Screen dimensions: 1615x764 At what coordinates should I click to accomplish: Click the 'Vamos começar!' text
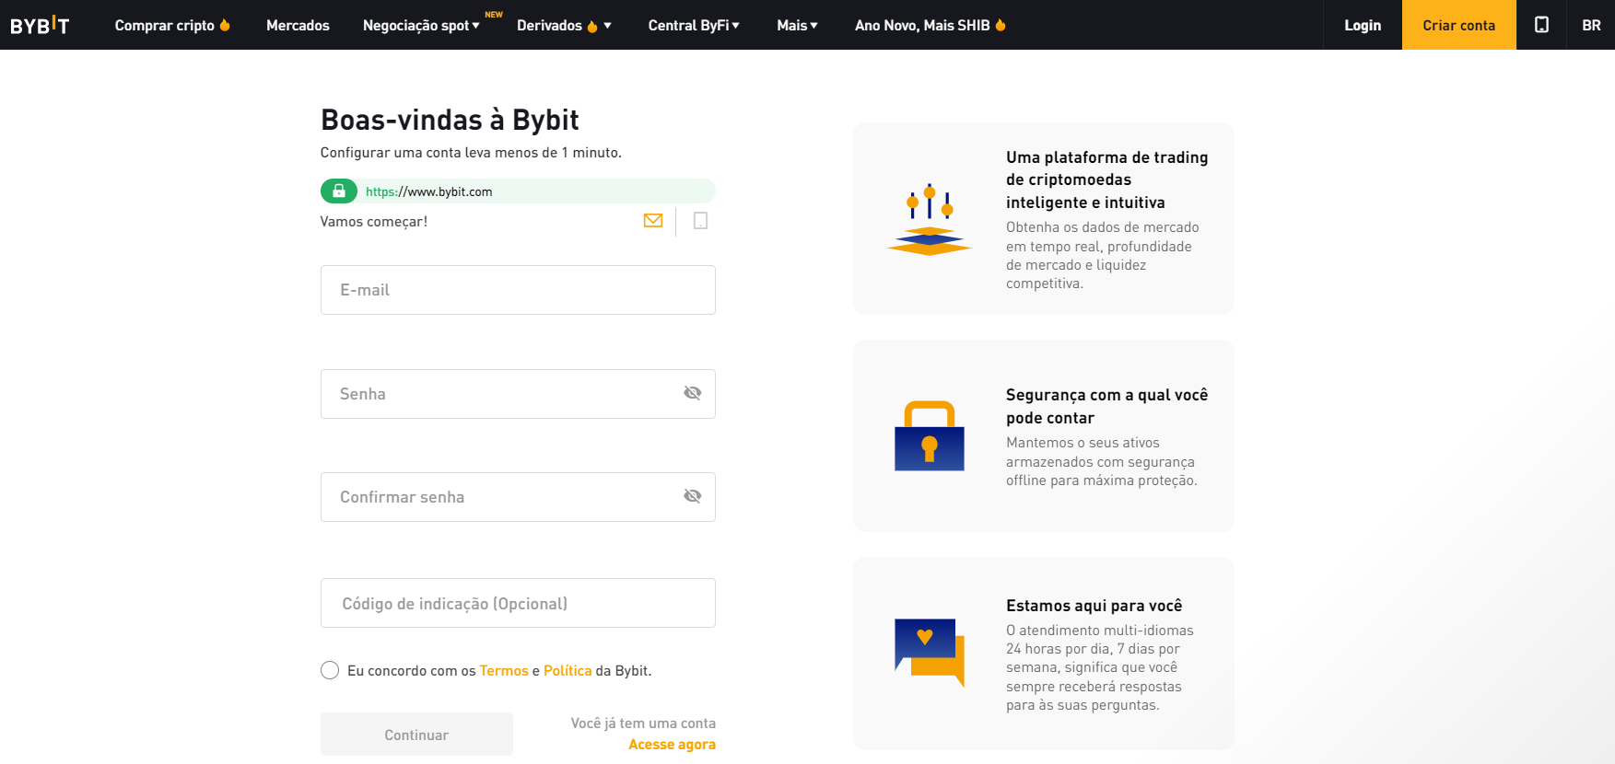(374, 222)
